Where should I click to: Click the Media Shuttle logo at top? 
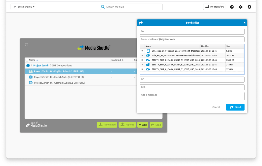94,48
